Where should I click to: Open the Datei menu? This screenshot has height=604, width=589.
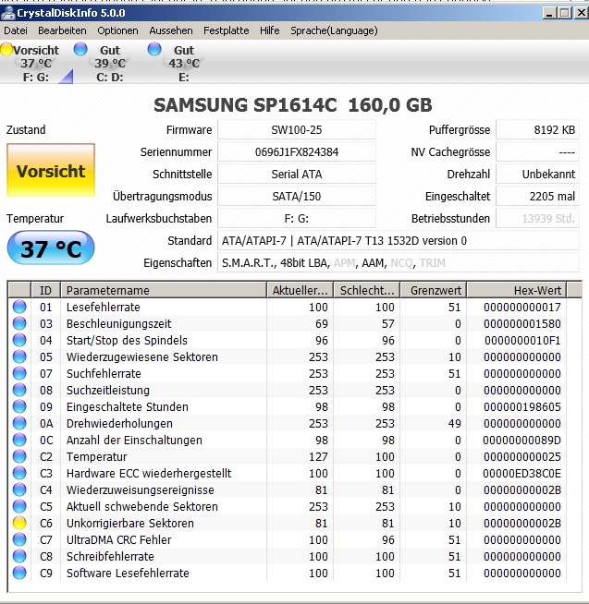pos(16,30)
